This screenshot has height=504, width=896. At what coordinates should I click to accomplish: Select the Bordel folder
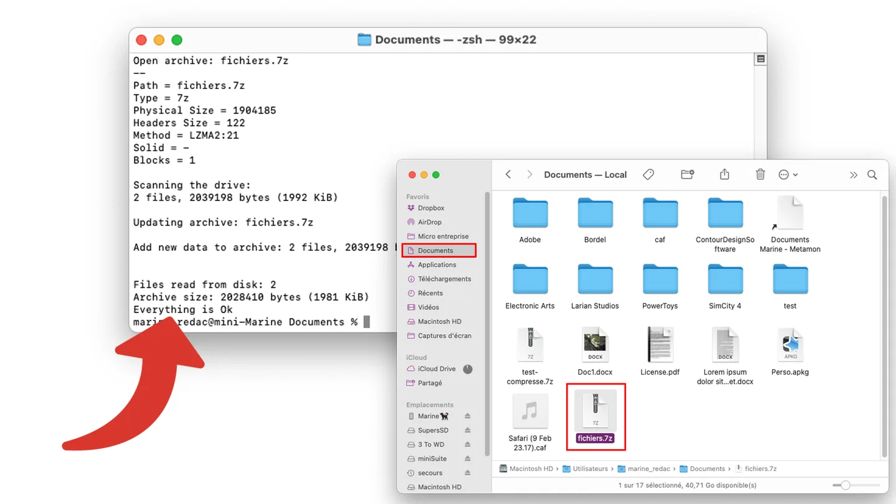pos(595,221)
